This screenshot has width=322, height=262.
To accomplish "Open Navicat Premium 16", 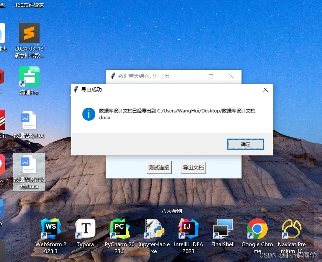I will coord(291,229).
